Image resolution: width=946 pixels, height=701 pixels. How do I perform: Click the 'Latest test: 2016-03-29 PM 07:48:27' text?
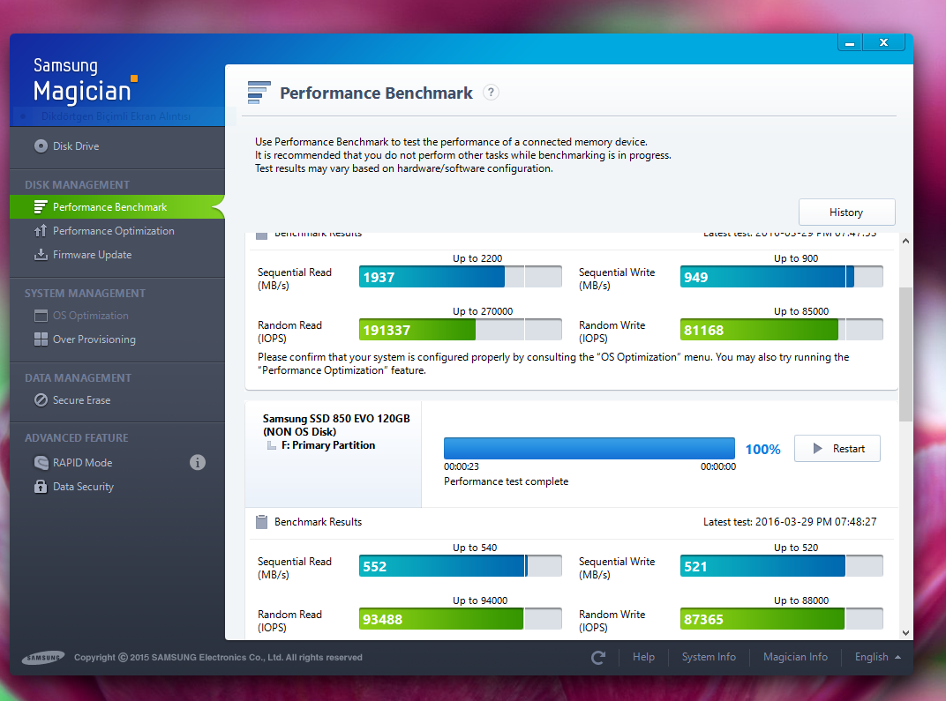coord(790,522)
